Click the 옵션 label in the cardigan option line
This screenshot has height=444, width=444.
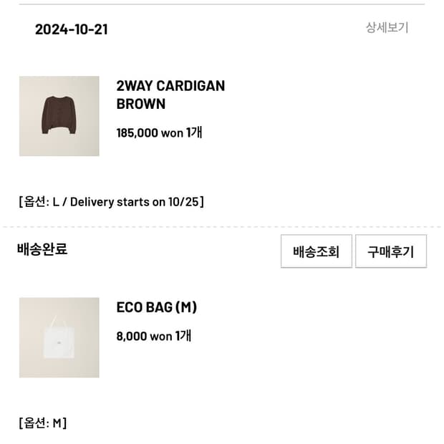[x=35, y=202]
